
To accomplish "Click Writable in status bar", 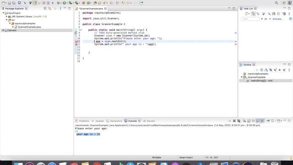I will click(157, 158).
